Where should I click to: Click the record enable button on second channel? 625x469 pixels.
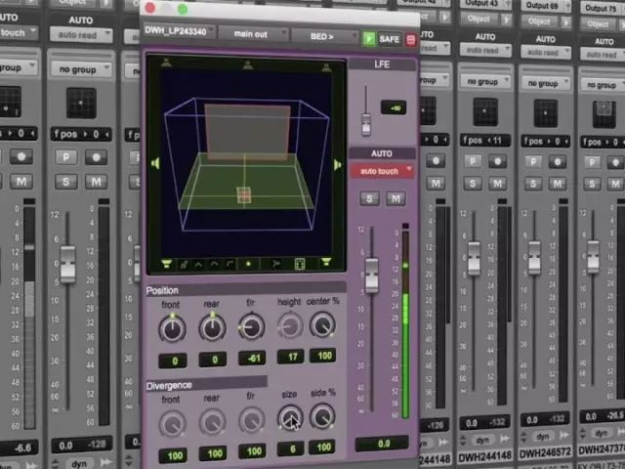click(x=96, y=156)
